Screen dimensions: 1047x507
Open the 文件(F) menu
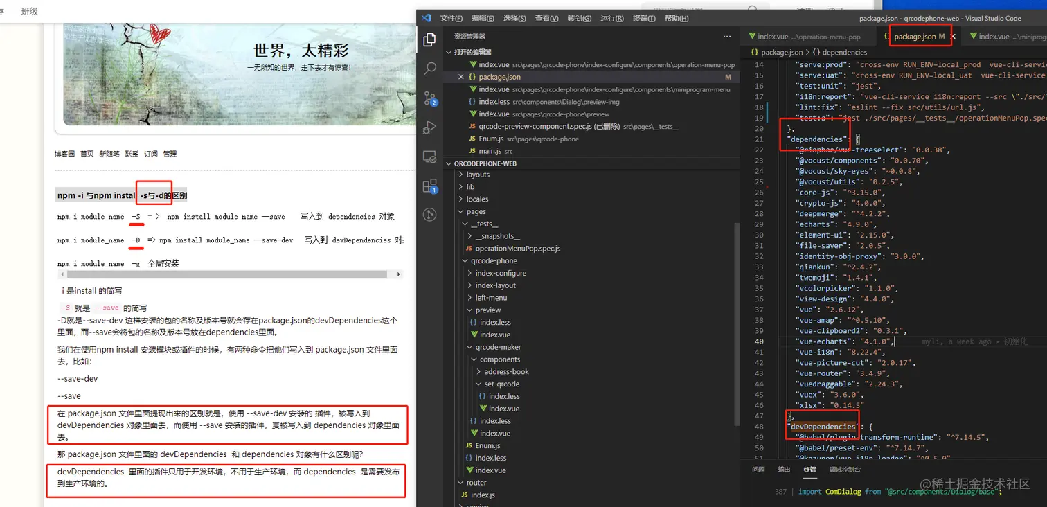[451, 19]
